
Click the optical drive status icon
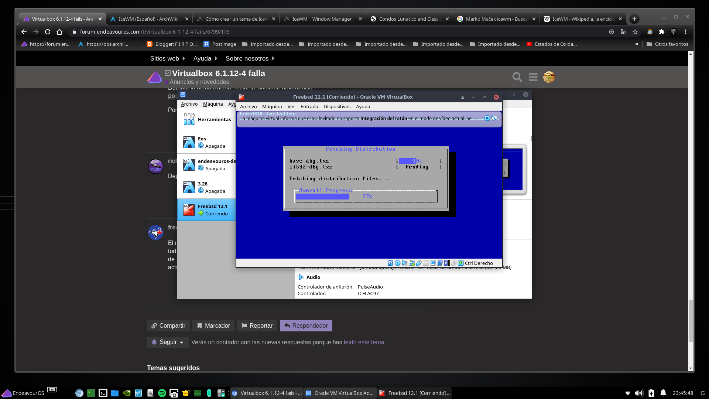pyautogui.click(x=397, y=263)
